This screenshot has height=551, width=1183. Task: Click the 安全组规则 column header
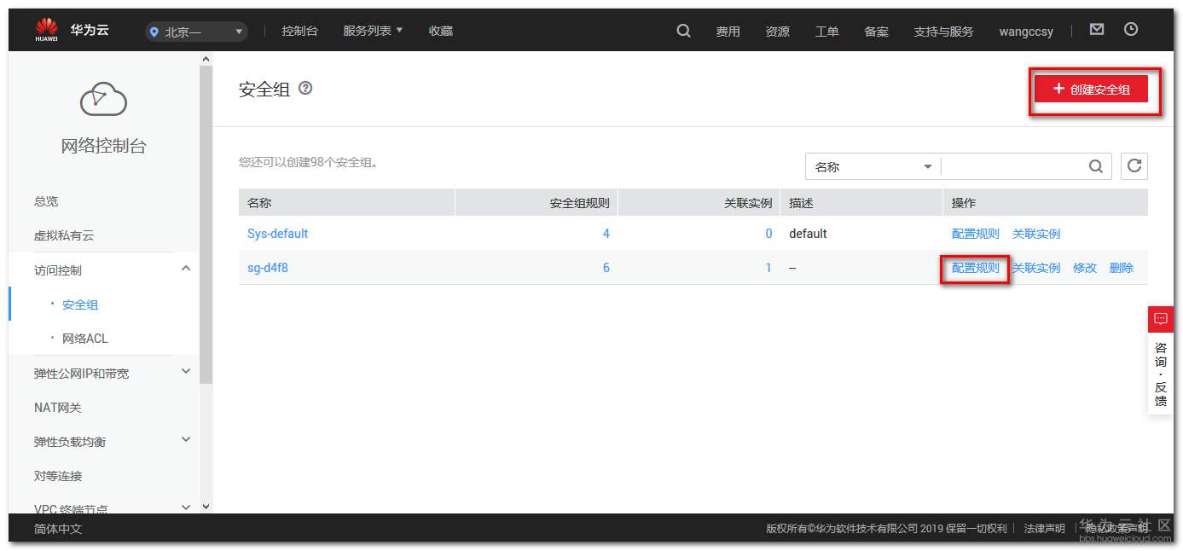point(580,203)
